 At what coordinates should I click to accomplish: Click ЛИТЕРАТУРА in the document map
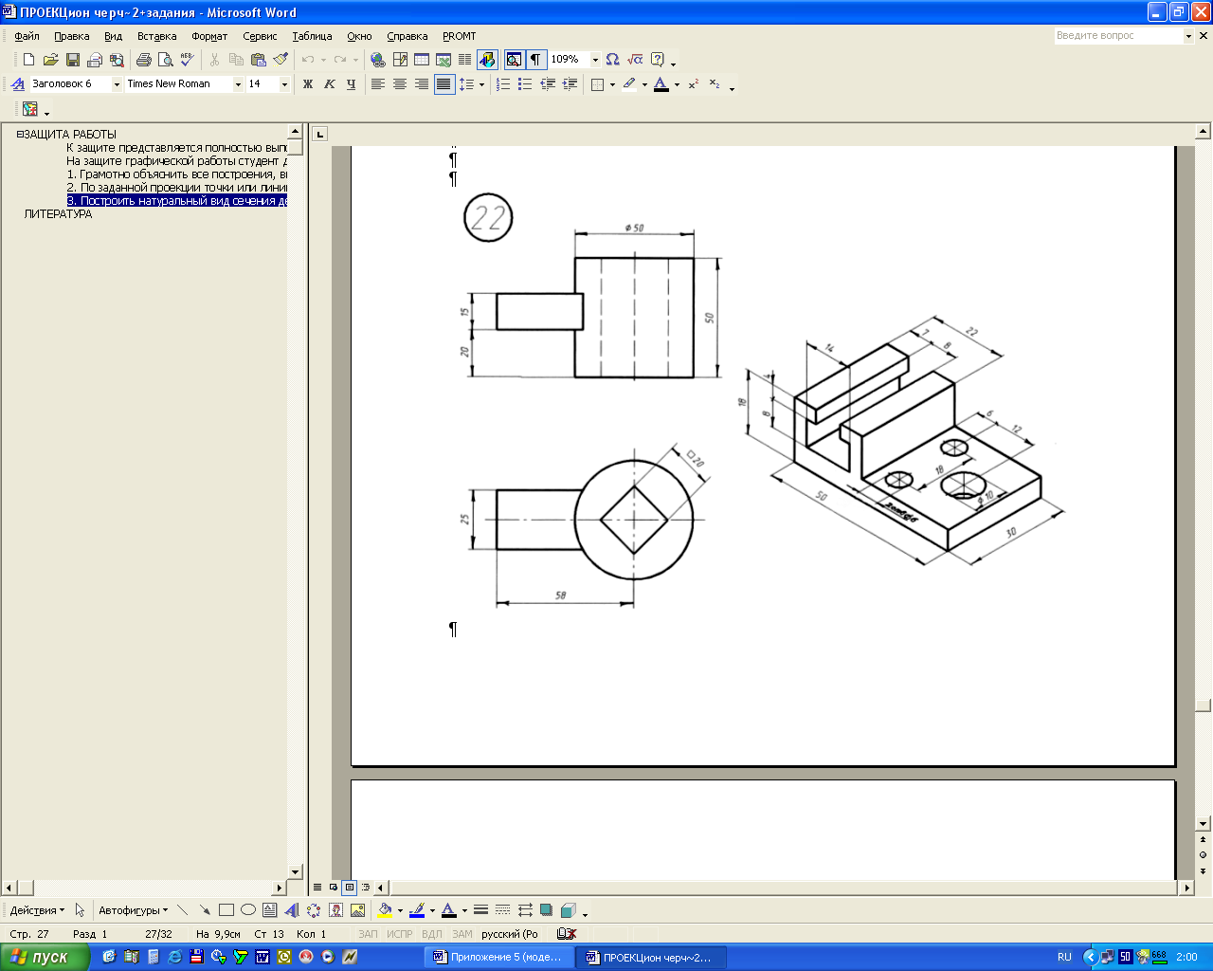[59, 214]
